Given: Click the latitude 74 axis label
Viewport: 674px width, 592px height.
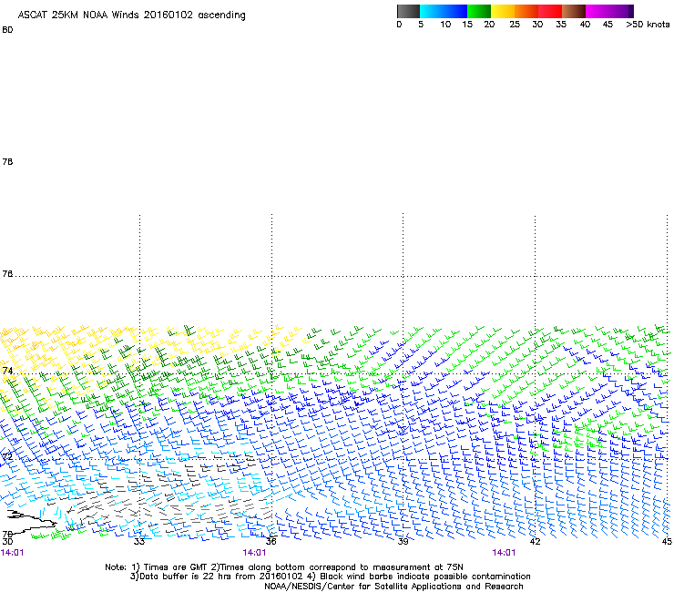Looking at the screenshot, I should pos(7,371).
